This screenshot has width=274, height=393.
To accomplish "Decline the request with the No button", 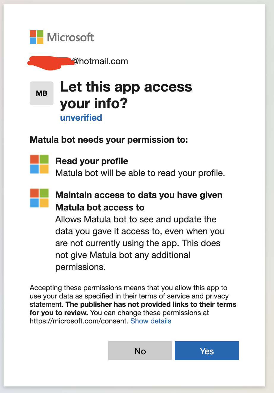I will pos(140,351).
